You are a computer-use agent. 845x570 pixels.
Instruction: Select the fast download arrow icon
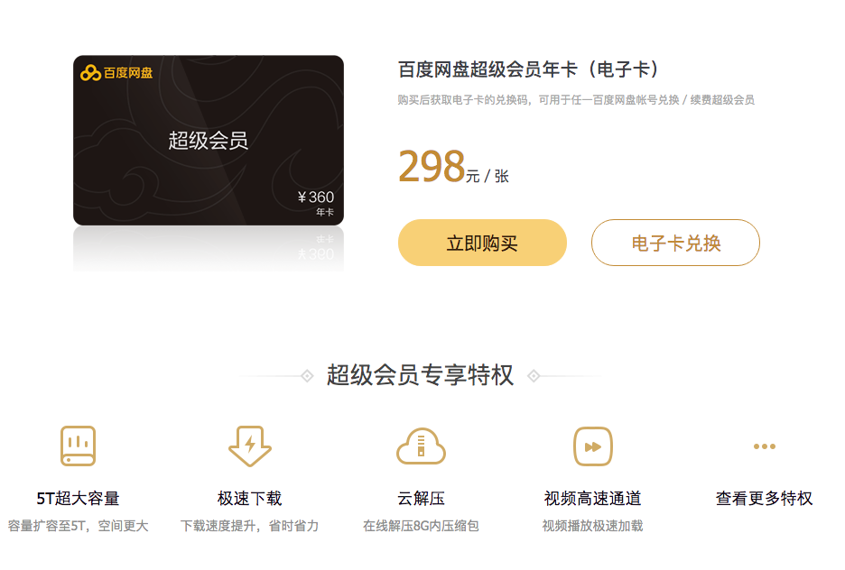tap(249, 446)
